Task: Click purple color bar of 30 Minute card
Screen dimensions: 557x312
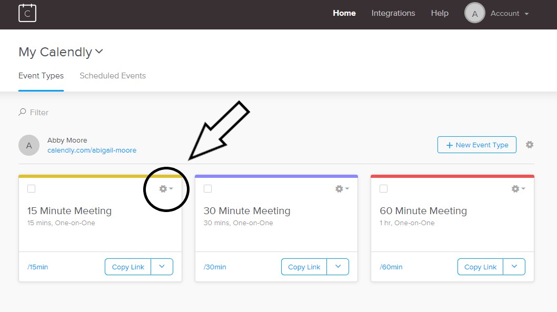Action: [x=276, y=176]
